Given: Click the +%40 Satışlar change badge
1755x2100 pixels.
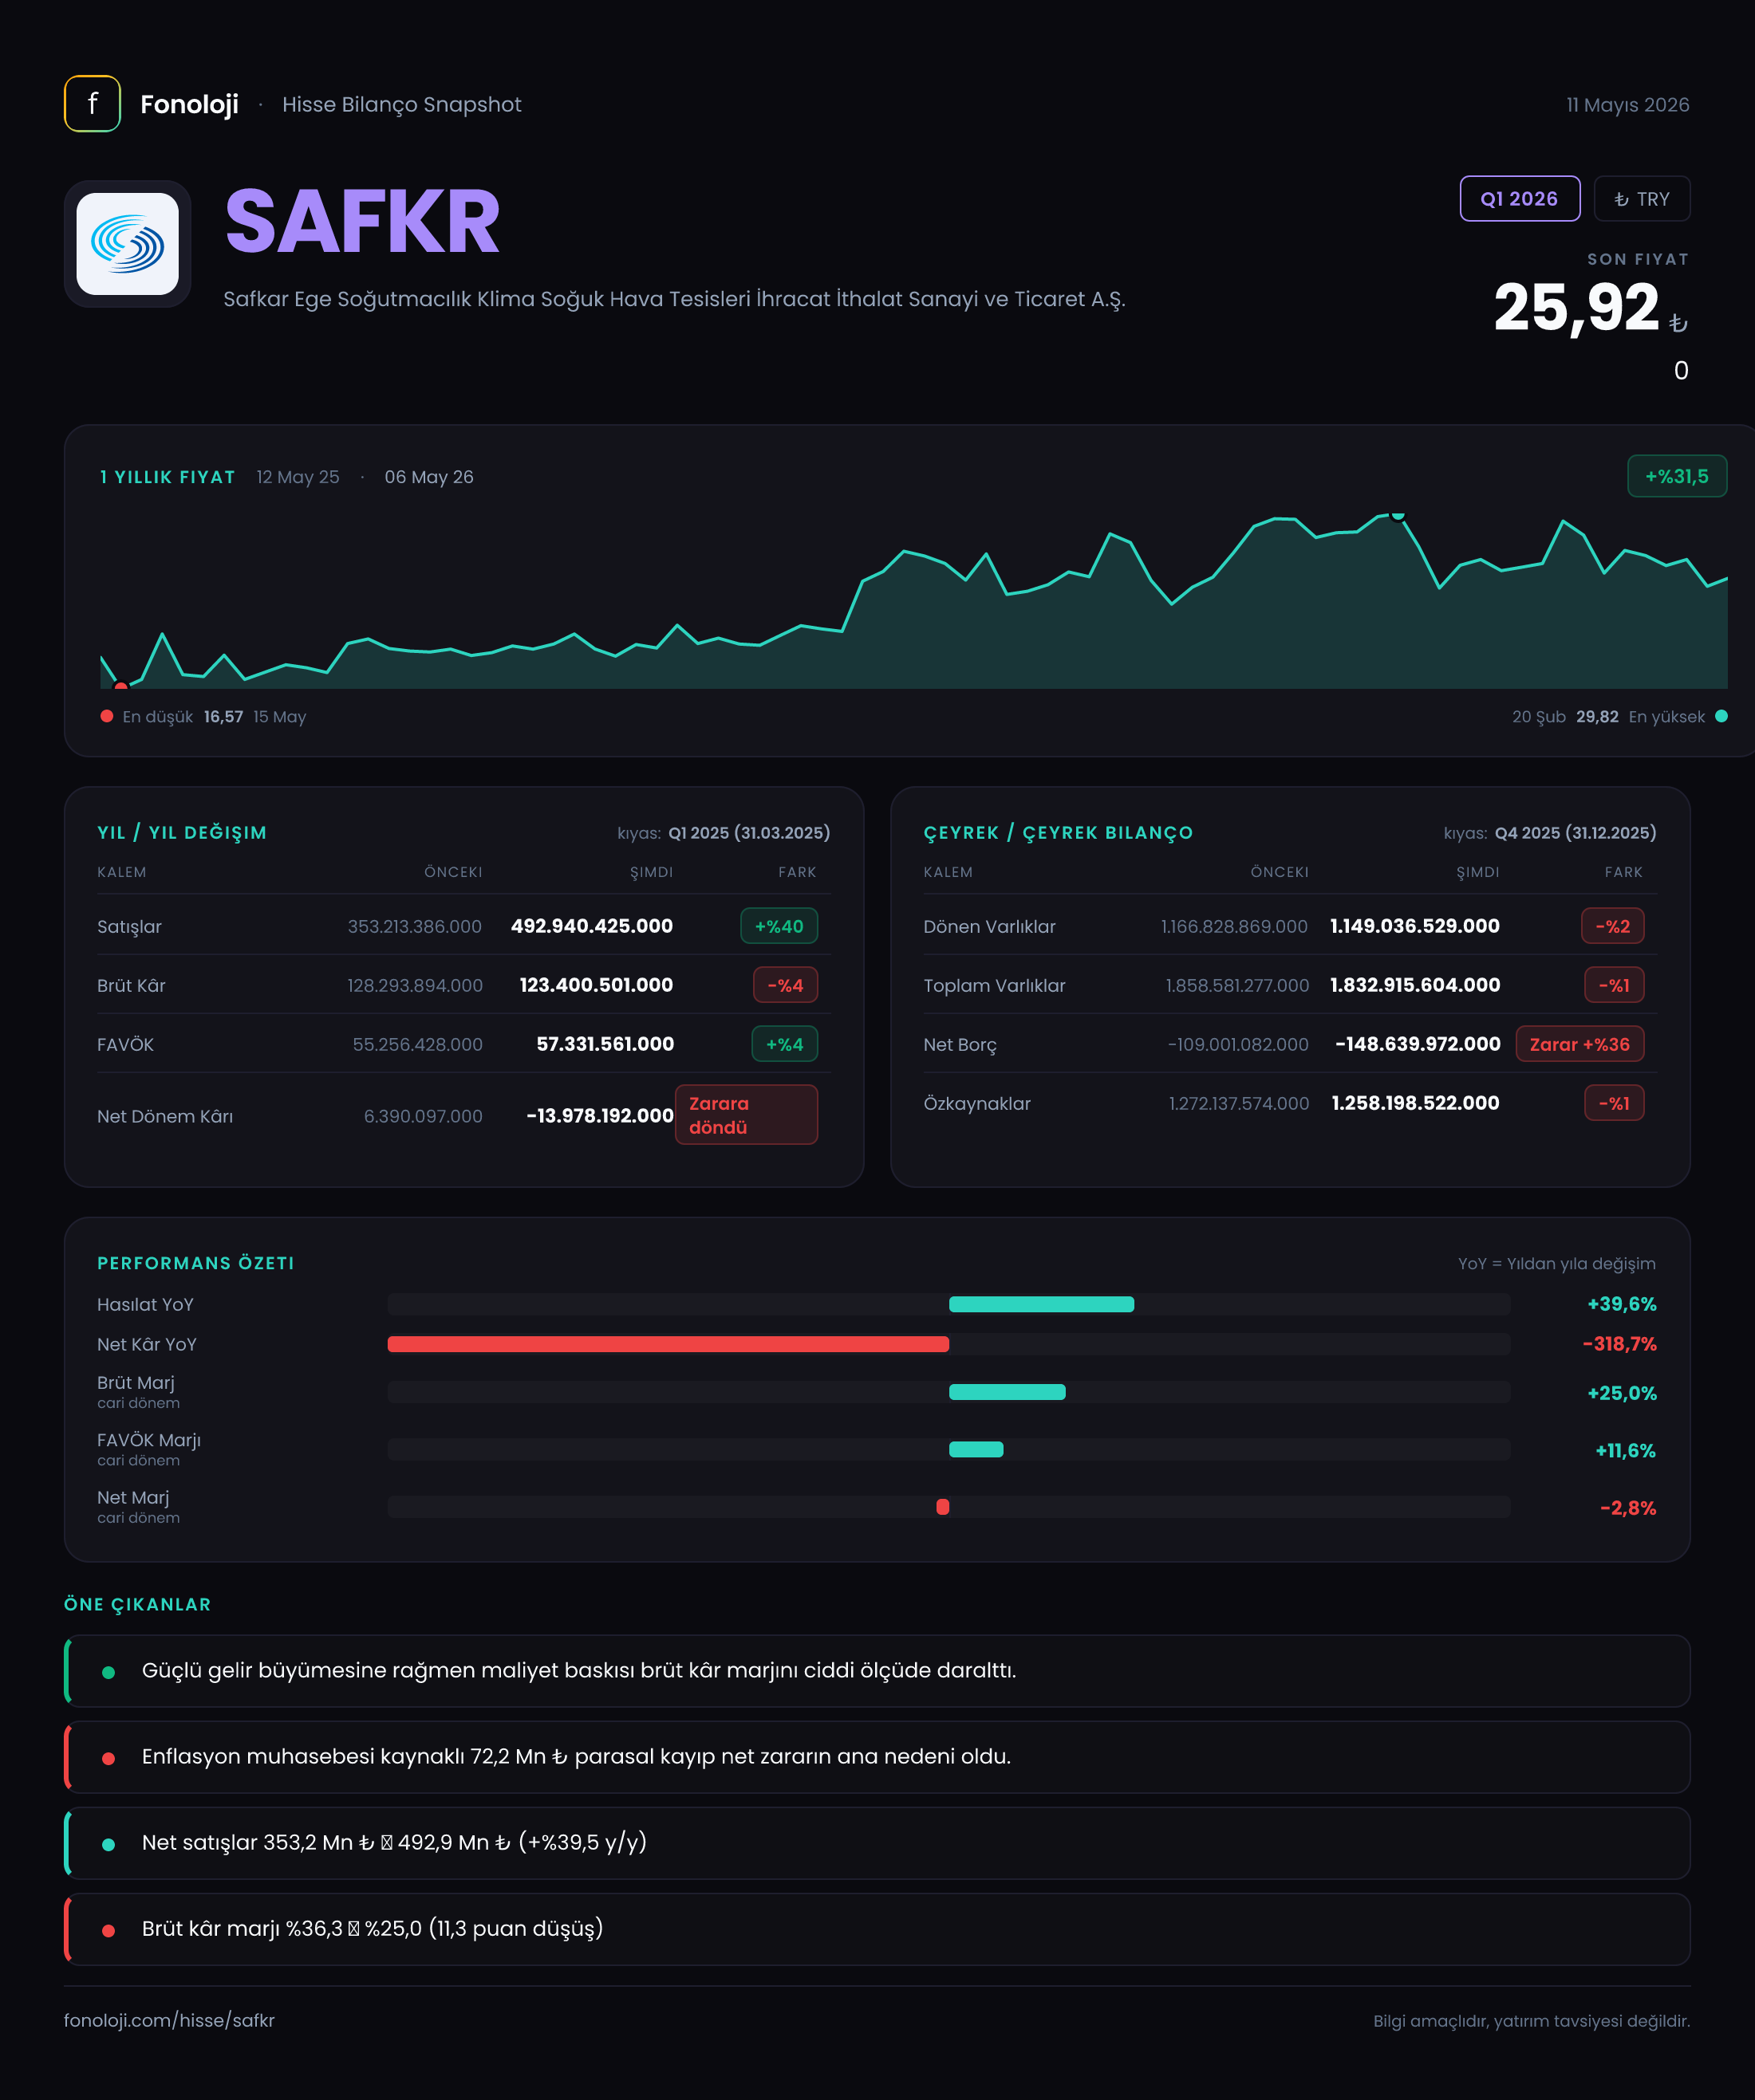Looking at the screenshot, I should [779, 926].
